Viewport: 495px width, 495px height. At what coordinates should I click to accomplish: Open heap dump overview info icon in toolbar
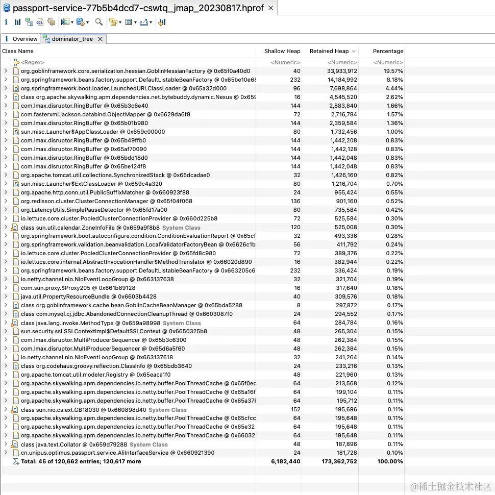6,22
